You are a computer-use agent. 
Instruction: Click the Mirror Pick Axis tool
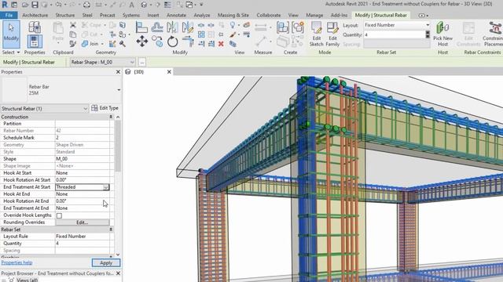coord(172,27)
